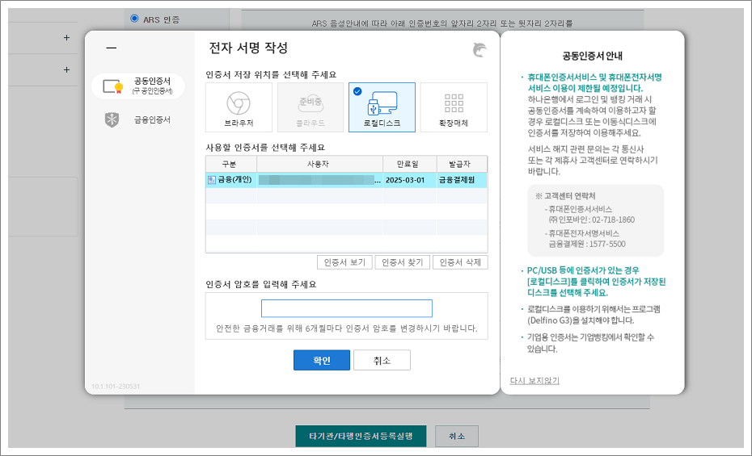Open the 공동인증서 tab in sidebar
The image size is (752, 456).
point(138,86)
